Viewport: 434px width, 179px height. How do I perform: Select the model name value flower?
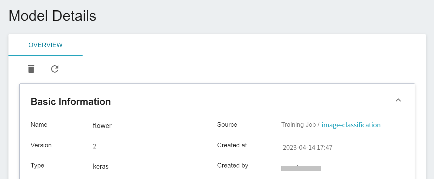click(102, 126)
